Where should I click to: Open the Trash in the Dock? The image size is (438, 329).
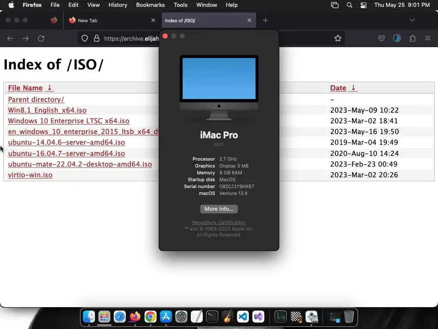349,317
